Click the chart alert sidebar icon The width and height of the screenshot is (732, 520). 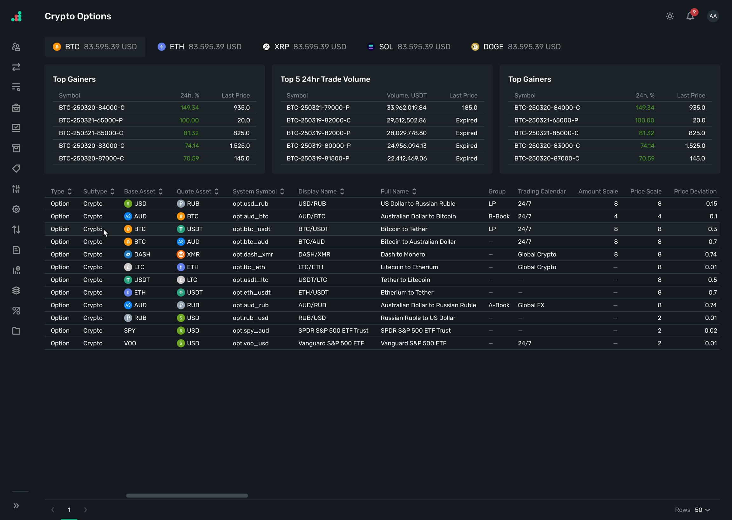[x=16, y=270]
